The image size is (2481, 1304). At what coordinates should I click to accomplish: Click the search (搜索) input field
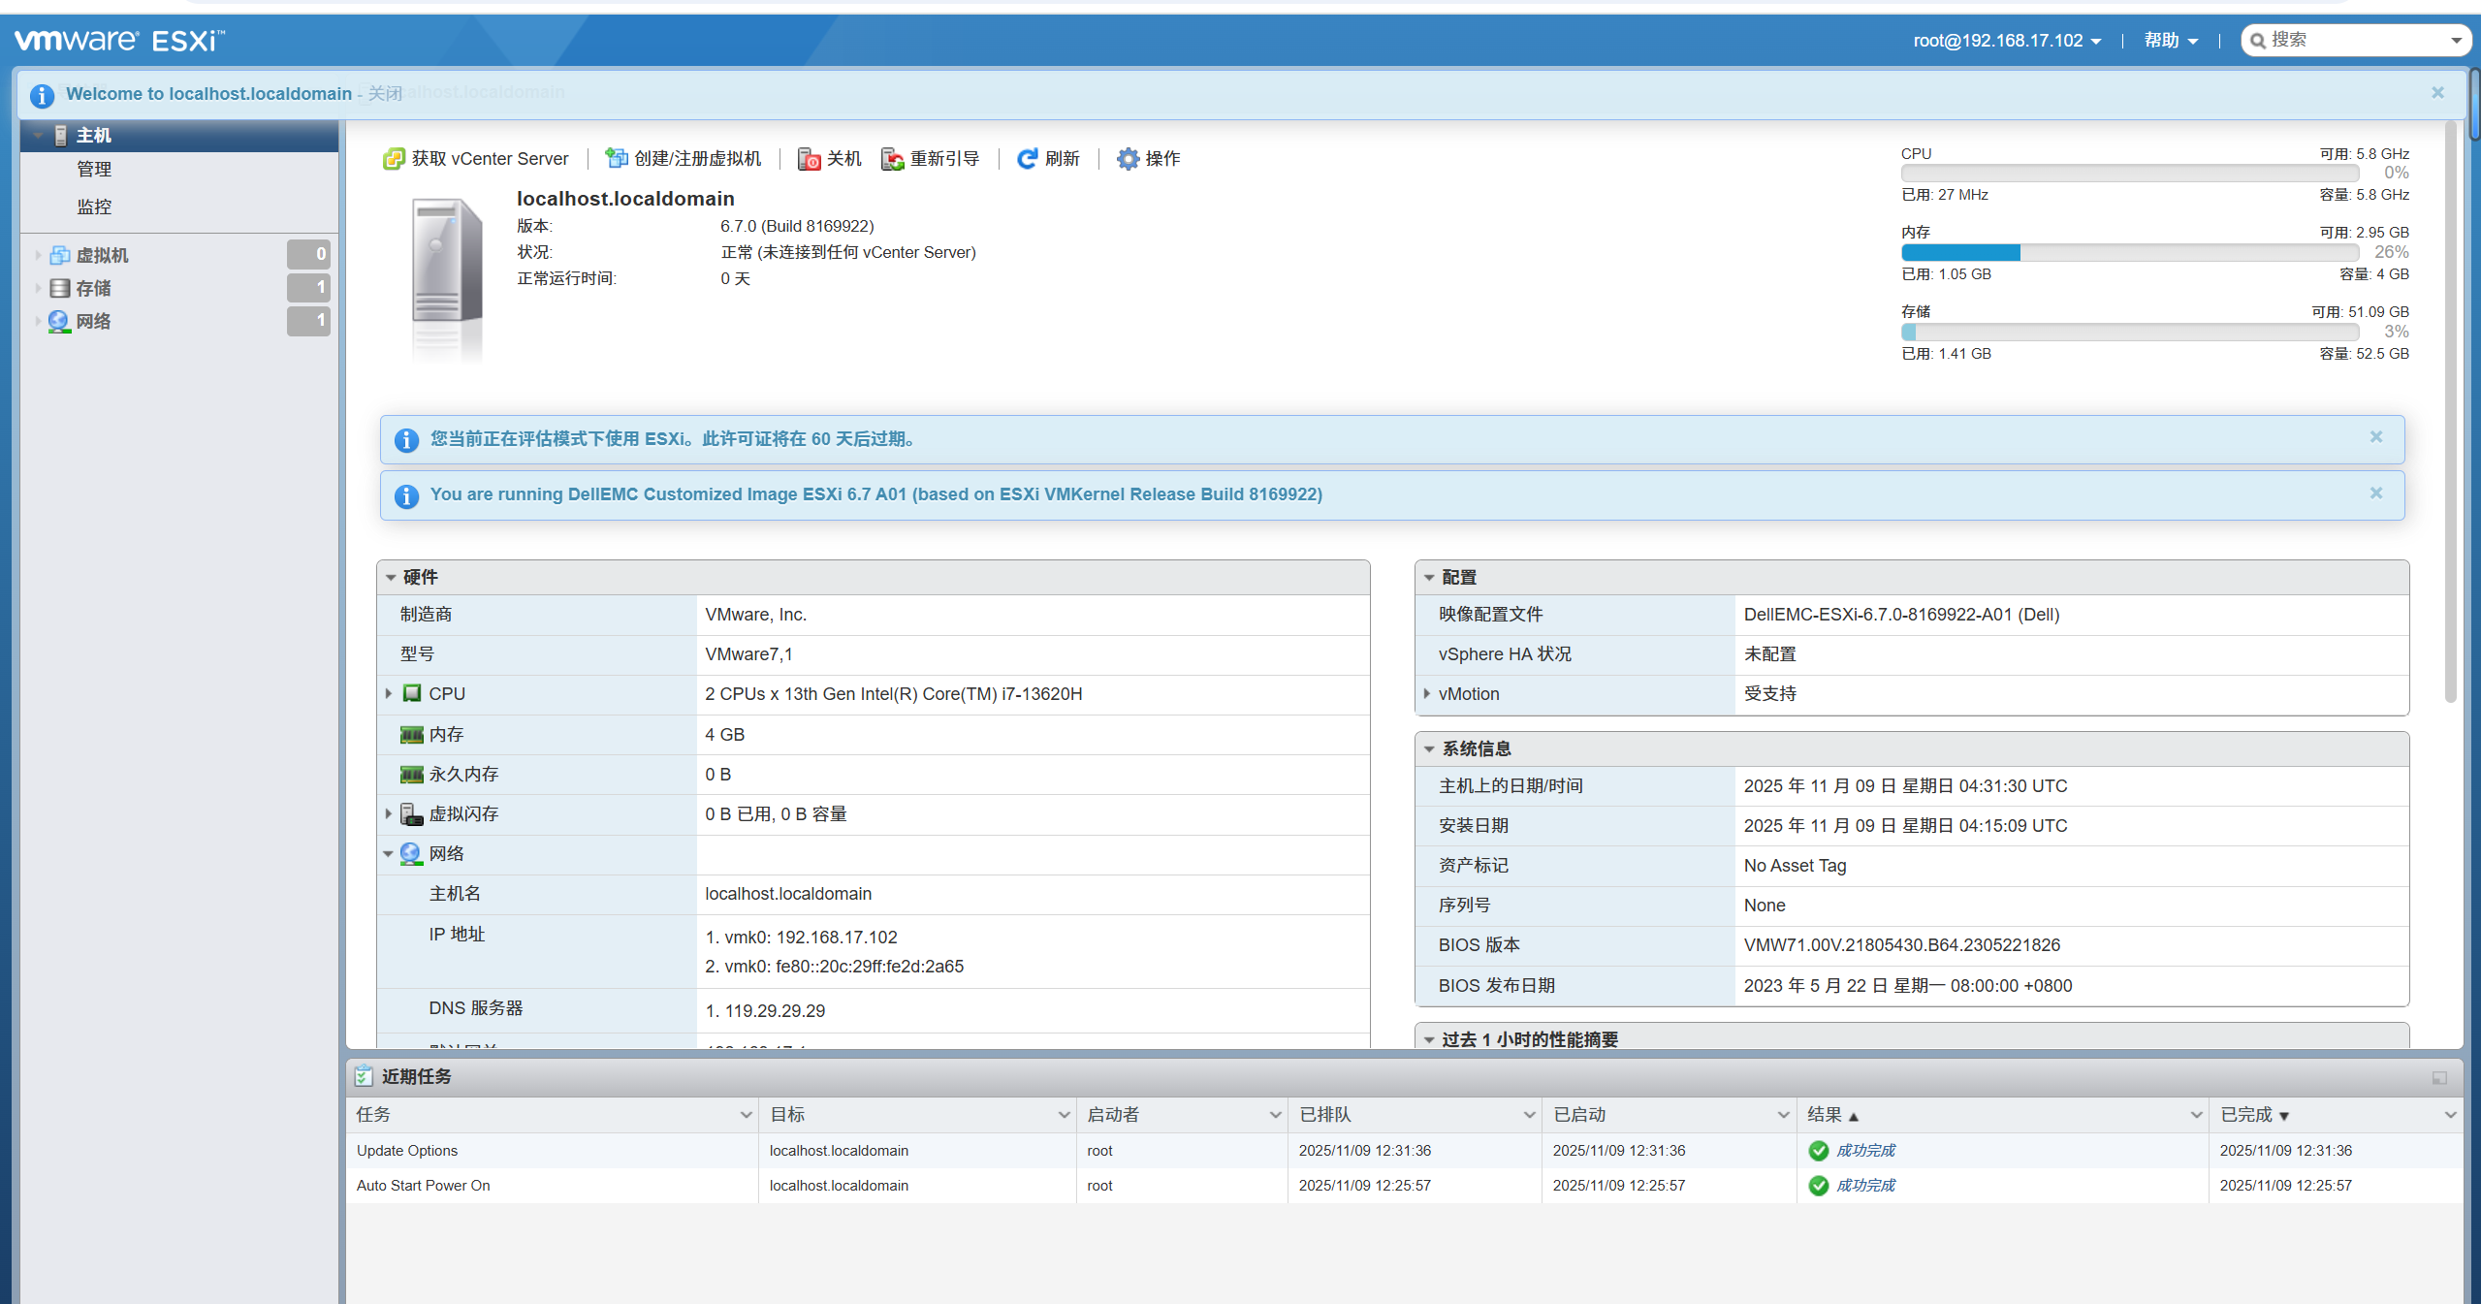2353,41
